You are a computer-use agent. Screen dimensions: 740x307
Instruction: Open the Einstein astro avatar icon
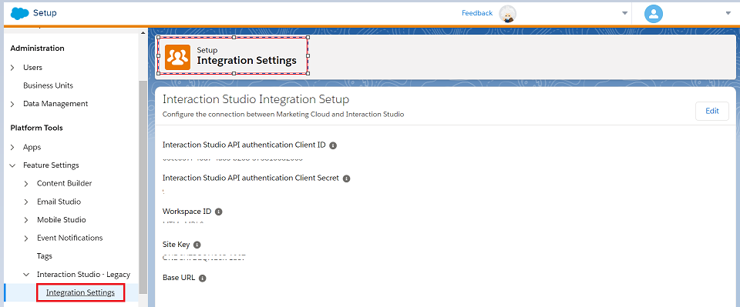tap(508, 14)
